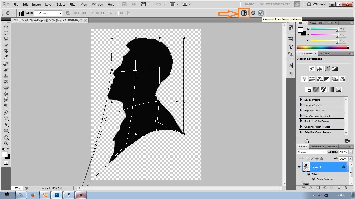This screenshot has width=355, height=199.
Task: Select the Pen tool
Action: click(x=6, y=113)
